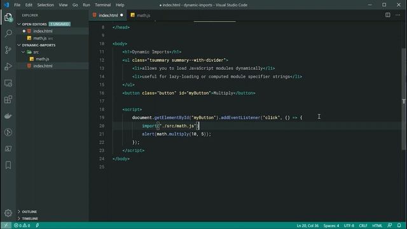This screenshot has height=229, width=407.
Task: Click the vertical editor scrollbar
Action: pyautogui.click(x=404, y=99)
